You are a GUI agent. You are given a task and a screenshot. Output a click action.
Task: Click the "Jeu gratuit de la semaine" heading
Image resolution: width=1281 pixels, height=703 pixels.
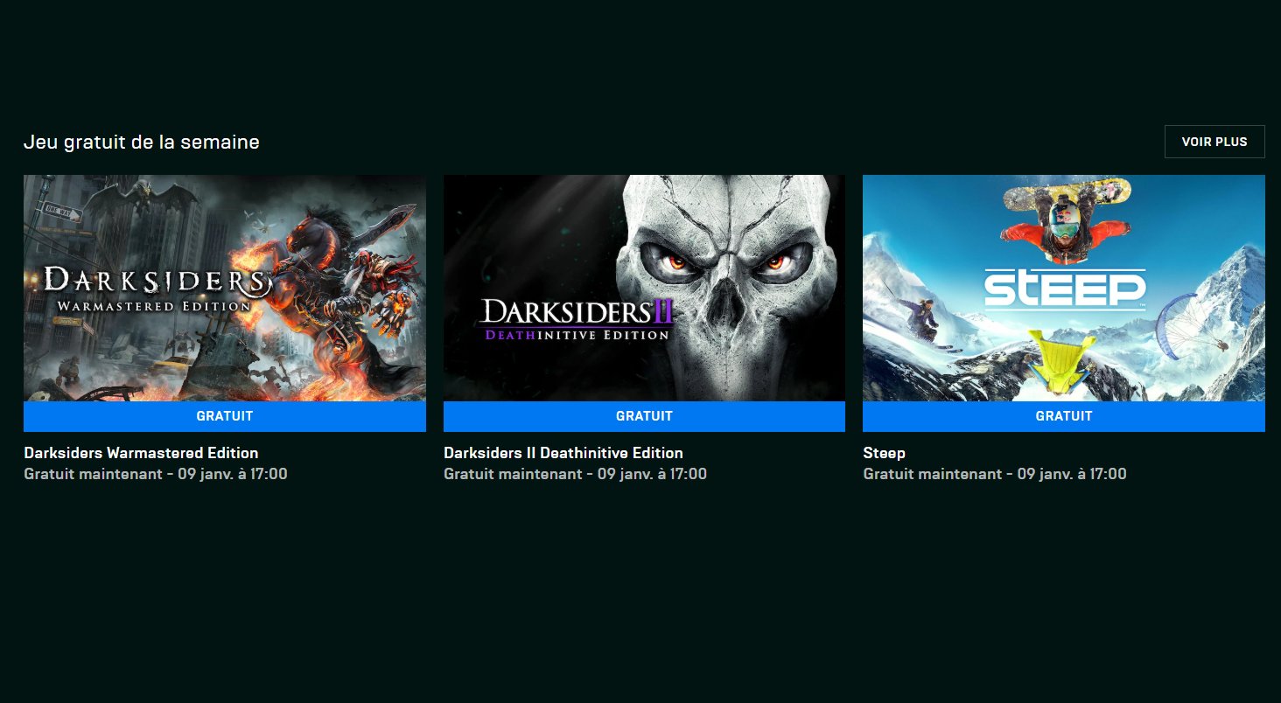(141, 142)
